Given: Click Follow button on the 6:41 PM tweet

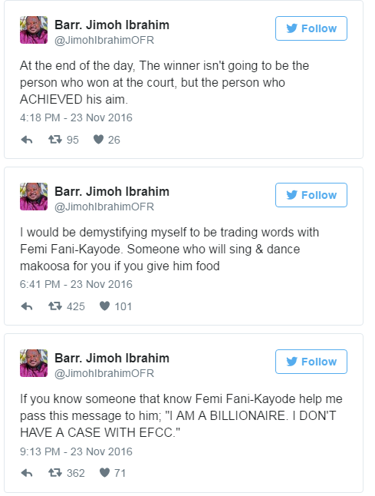Looking at the screenshot, I should coord(311,195).
